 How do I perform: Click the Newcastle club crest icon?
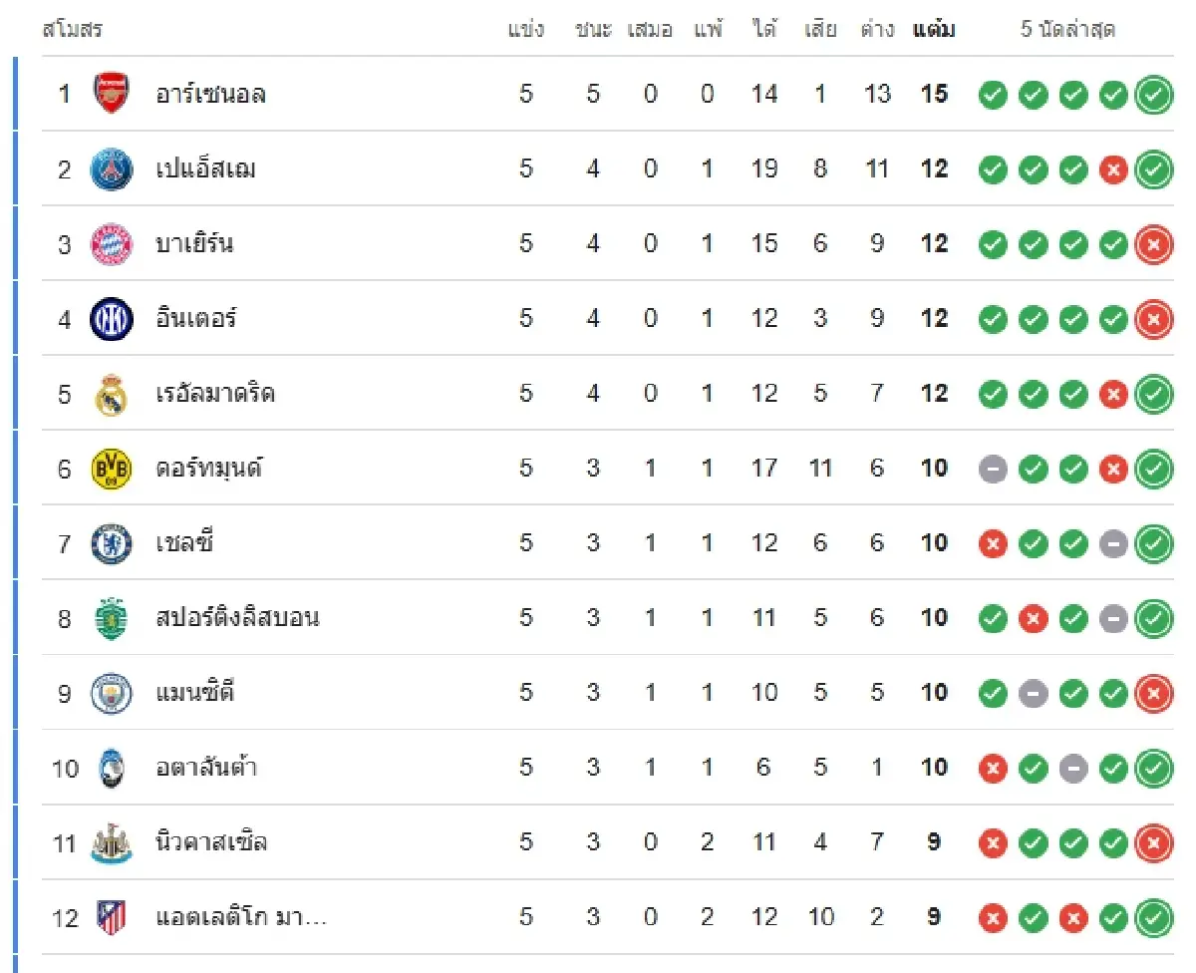[x=111, y=843]
